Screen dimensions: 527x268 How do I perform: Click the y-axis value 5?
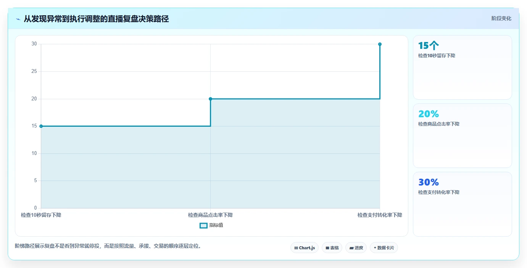[35, 181]
